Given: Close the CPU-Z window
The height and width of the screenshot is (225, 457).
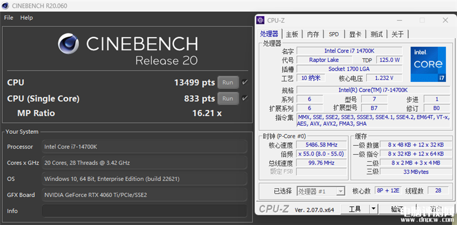Looking at the screenshot, I should coord(445,20).
